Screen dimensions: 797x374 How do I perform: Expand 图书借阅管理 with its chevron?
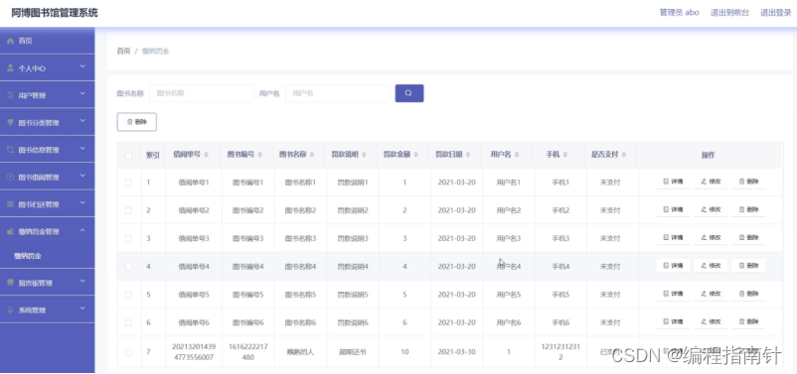pos(82,177)
